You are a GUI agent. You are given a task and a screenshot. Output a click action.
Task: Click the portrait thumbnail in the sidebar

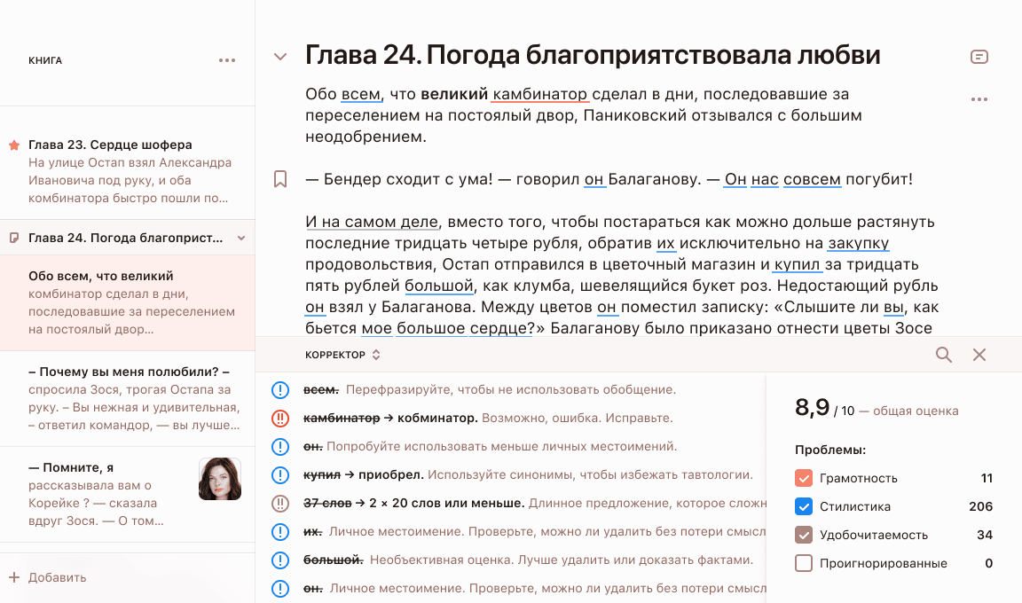click(219, 479)
